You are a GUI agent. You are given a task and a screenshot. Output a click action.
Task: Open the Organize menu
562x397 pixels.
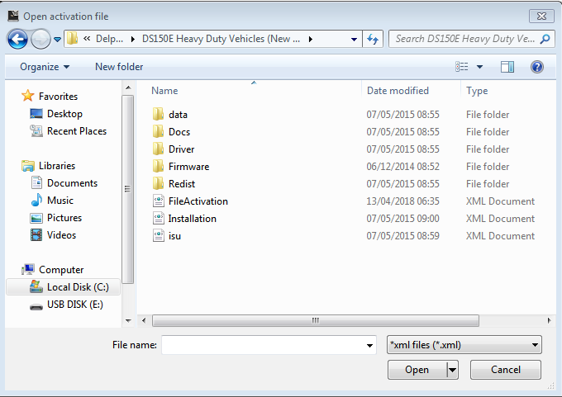tap(45, 67)
